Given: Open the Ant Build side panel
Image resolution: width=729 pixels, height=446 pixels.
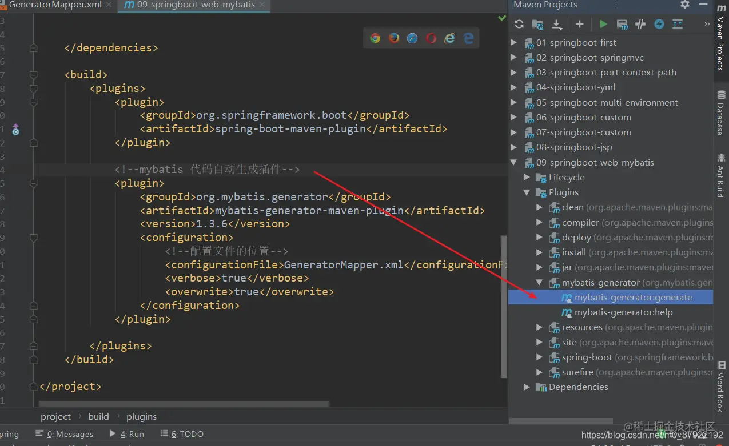Looking at the screenshot, I should [x=721, y=175].
